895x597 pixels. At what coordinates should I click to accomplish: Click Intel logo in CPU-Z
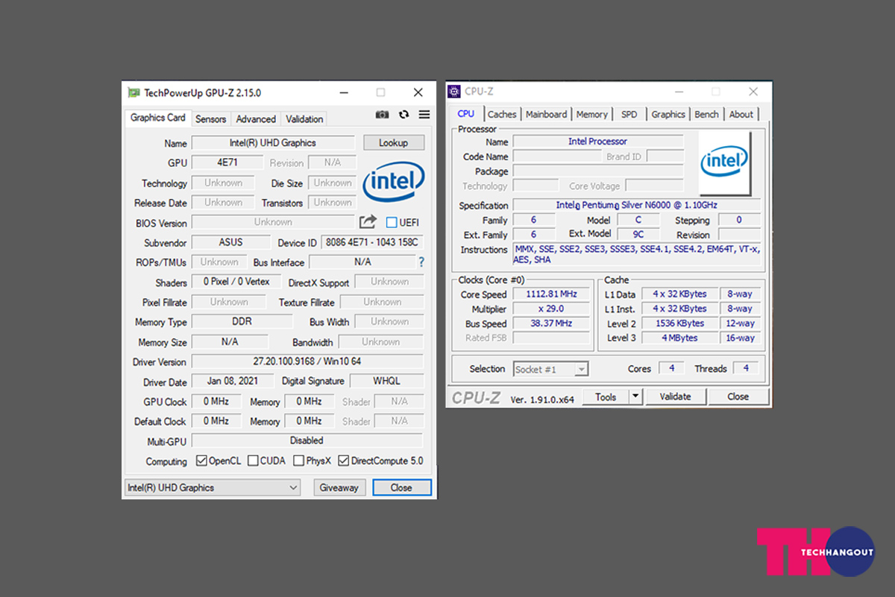[724, 163]
